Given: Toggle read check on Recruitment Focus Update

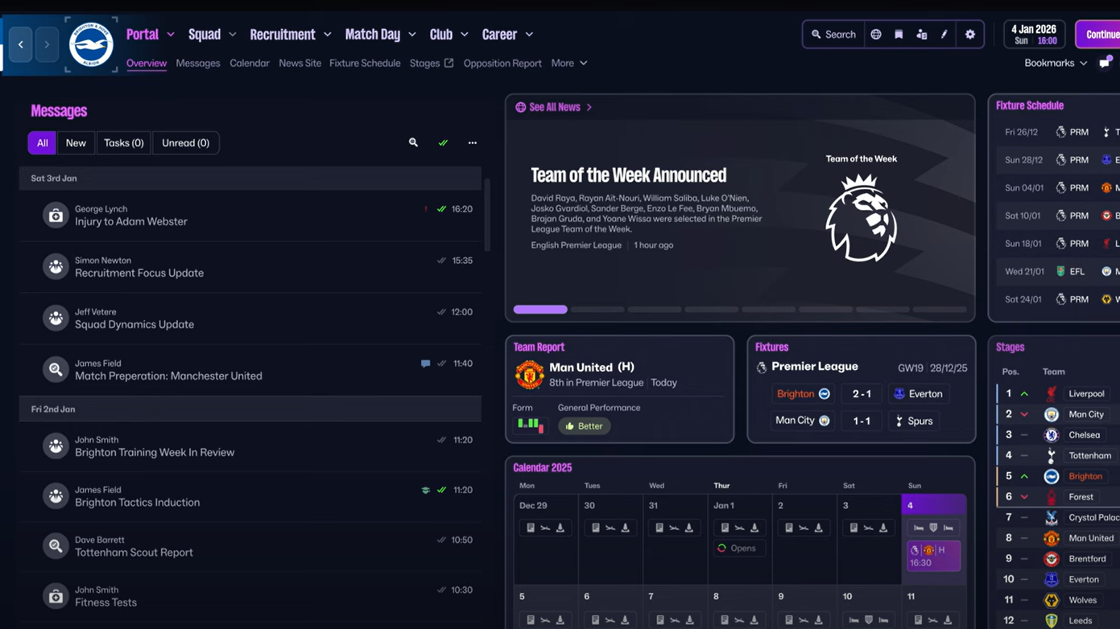Looking at the screenshot, I should [441, 261].
